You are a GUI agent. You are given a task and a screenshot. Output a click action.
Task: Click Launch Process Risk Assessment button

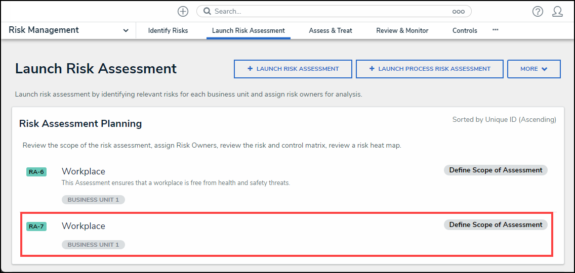429,69
